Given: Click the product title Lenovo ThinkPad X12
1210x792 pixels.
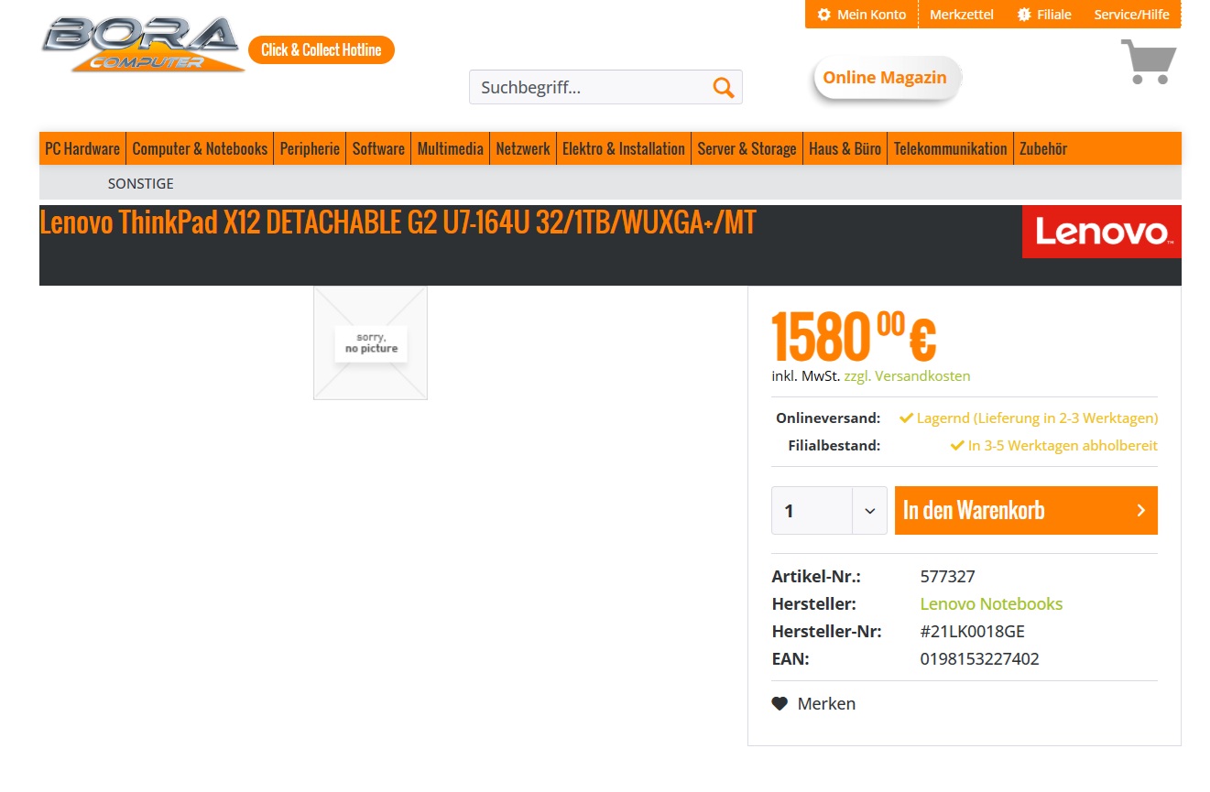Looking at the screenshot, I should tap(398, 223).
